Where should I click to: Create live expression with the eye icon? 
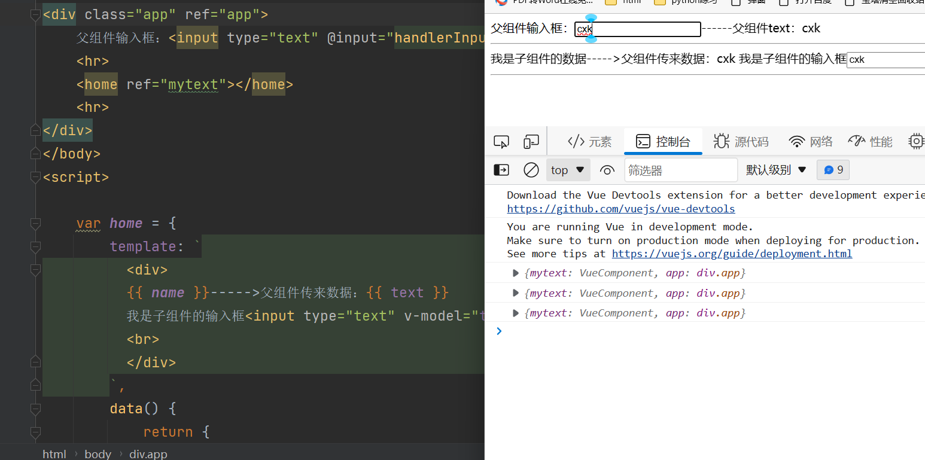tap(607, 170)
